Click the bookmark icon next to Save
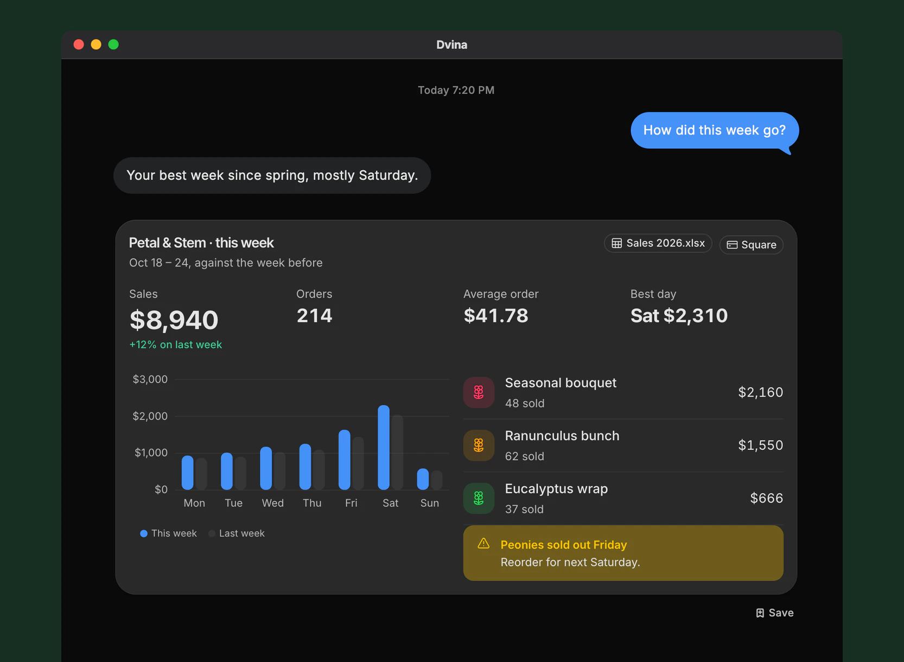Viewport: 904px width, 662px height. coord(760,613)
